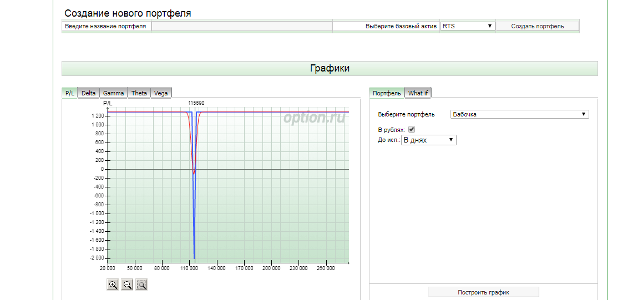Switch to the Gamma chart tab
Screen dimensions: 643x300
tap(113, 93)
